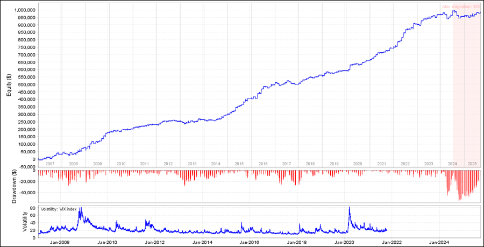The image size is (484, 247).
Task: Click the 2009 year label in equity chart
Action: (97, 164)
